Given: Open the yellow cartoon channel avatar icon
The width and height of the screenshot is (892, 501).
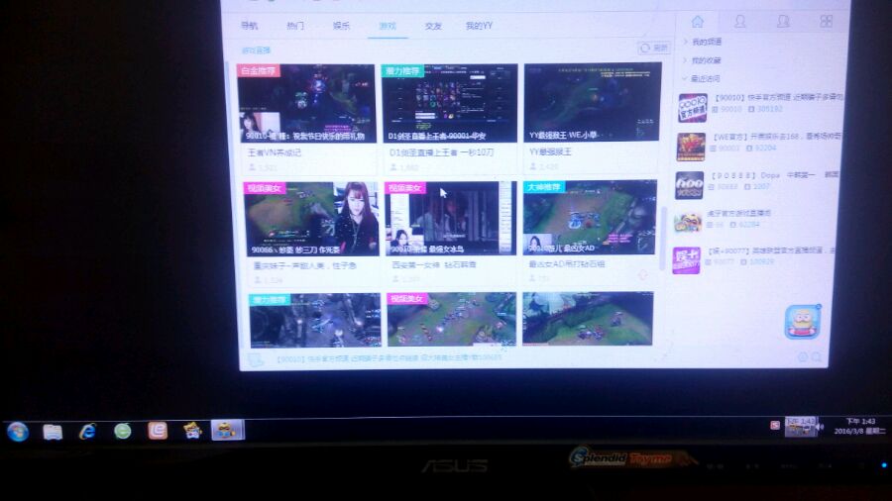Looking at the screenshot, I should (687, 222).
